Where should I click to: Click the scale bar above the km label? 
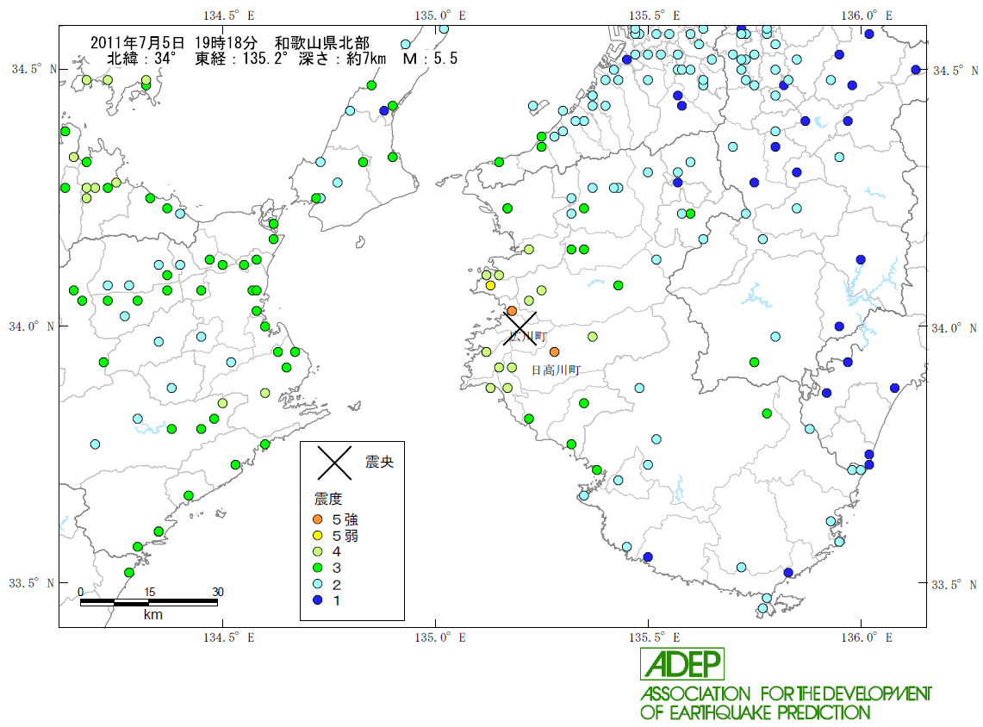pos(149,602)
